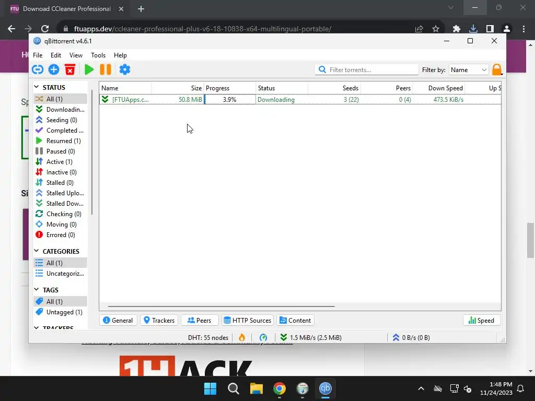
Task: Click the red Remove torrent icon
Action: click(x=70, y=69)
